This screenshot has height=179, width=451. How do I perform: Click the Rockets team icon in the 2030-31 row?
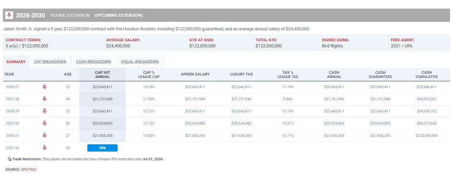(44, 135)
